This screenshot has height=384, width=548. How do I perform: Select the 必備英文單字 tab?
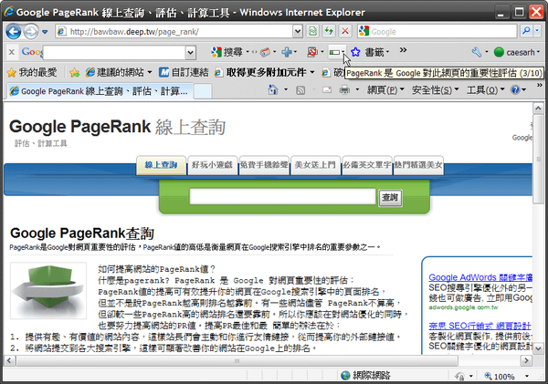coord(366,165)
